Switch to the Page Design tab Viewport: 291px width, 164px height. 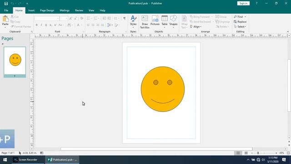47,10
